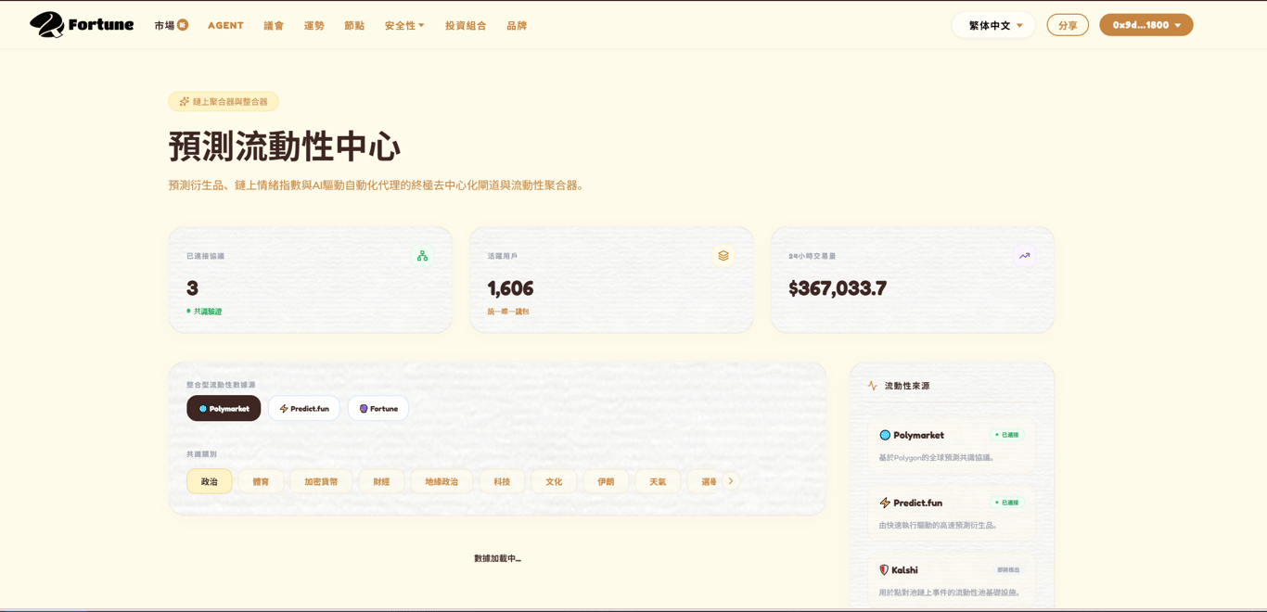This screenshot has width=1267, height=612.
Task: Select the 加密貨幣 category filter
Action: click(321, 482)
